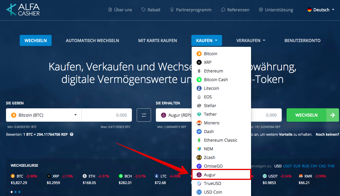The height and width of the screenshot is (196, 340).
Task: Select Ethereum Classic in the Kaufen menu
Action: pyautogui.click(x=221, y=140)
